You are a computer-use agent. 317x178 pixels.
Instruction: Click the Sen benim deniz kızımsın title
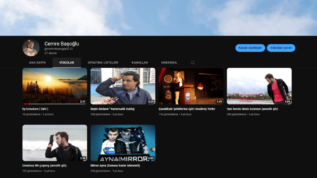click(x=252, y=109)
